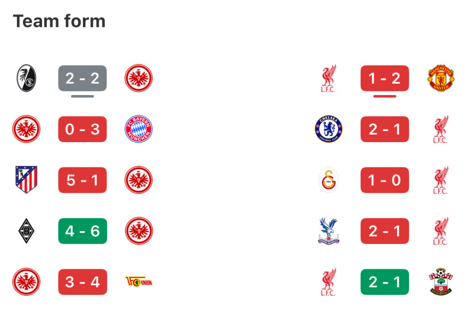
Task: Click the Galatasaray logo
Action: coord(328,180)
